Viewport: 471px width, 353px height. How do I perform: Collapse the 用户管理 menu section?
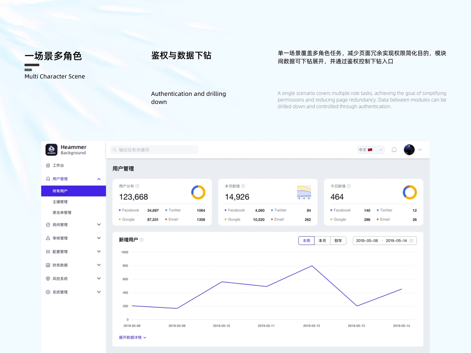click(x=99, y=179)
